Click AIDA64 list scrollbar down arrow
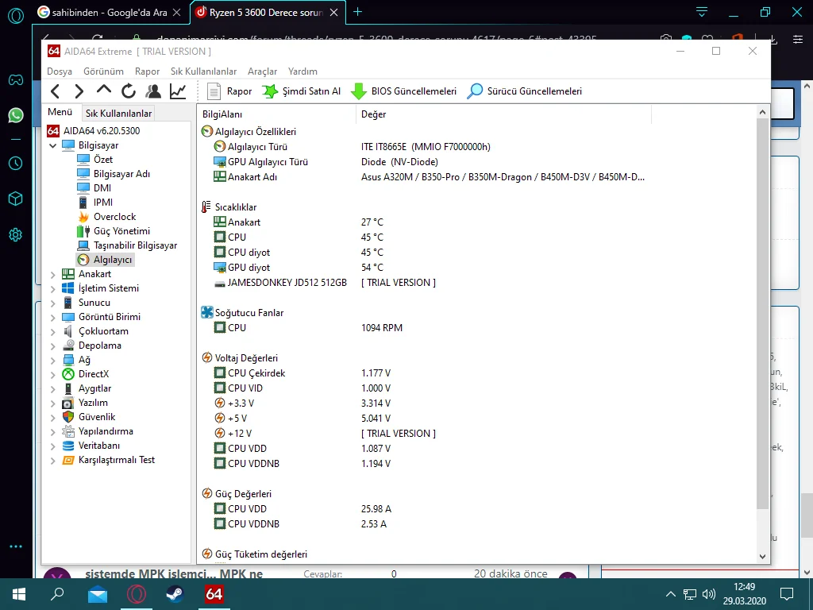 click(762, 557)
